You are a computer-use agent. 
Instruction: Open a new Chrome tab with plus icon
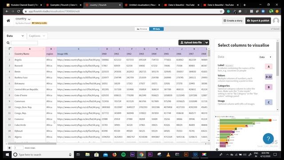click(245, 5)
